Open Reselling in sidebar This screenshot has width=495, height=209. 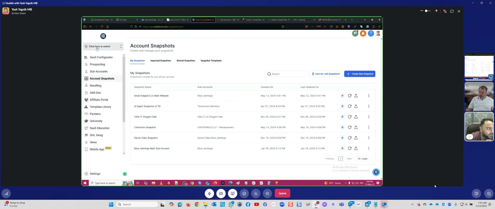(95, 86)
